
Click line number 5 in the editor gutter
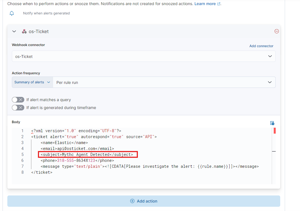(23, 155)
